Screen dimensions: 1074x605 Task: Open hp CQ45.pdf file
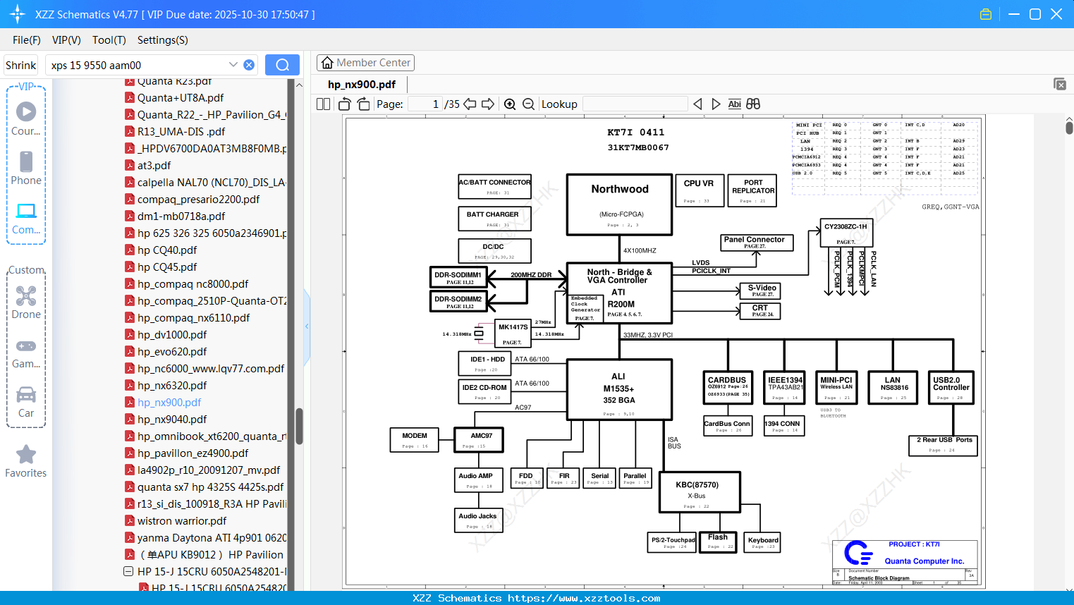167,267
